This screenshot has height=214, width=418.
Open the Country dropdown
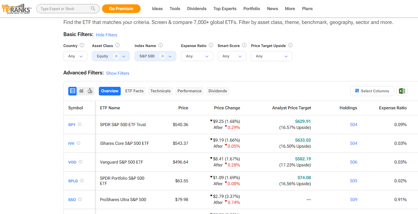pos(75,56)
